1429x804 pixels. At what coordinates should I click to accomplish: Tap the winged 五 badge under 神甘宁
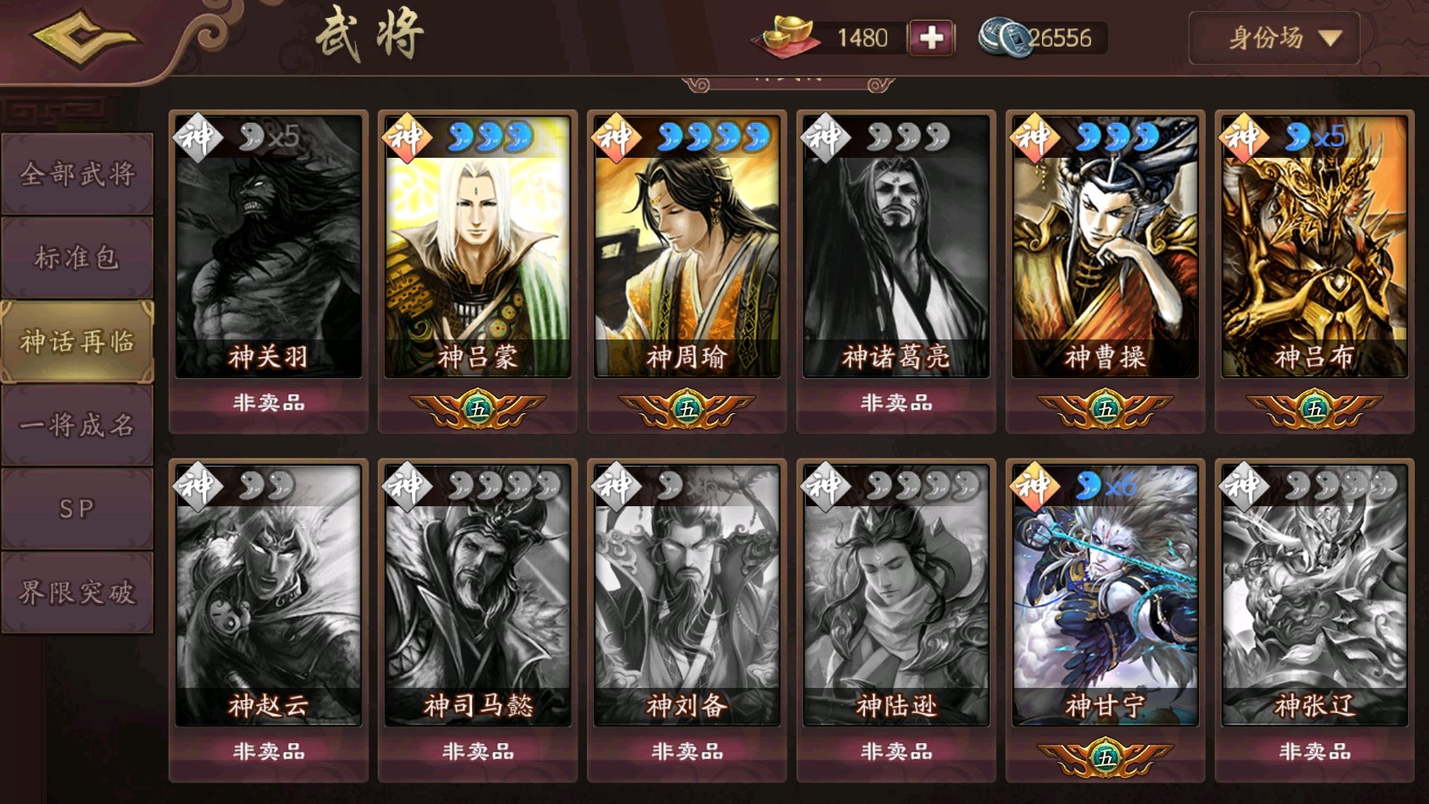(1105, 757)
